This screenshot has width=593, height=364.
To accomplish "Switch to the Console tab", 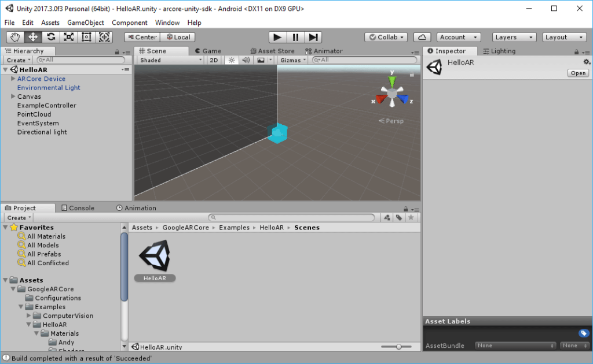I will pos(78,208).
